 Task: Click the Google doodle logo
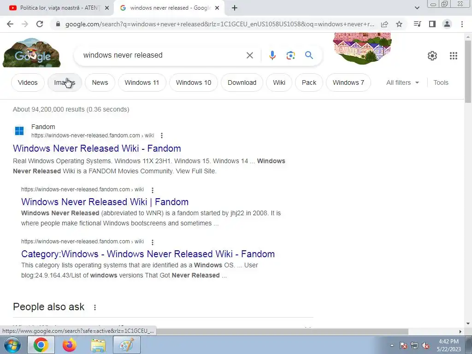(32, 53)
